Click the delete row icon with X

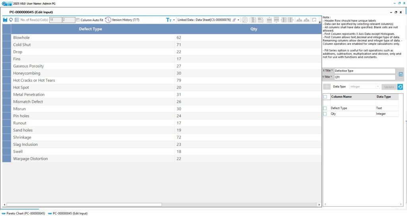click(261, 20)
